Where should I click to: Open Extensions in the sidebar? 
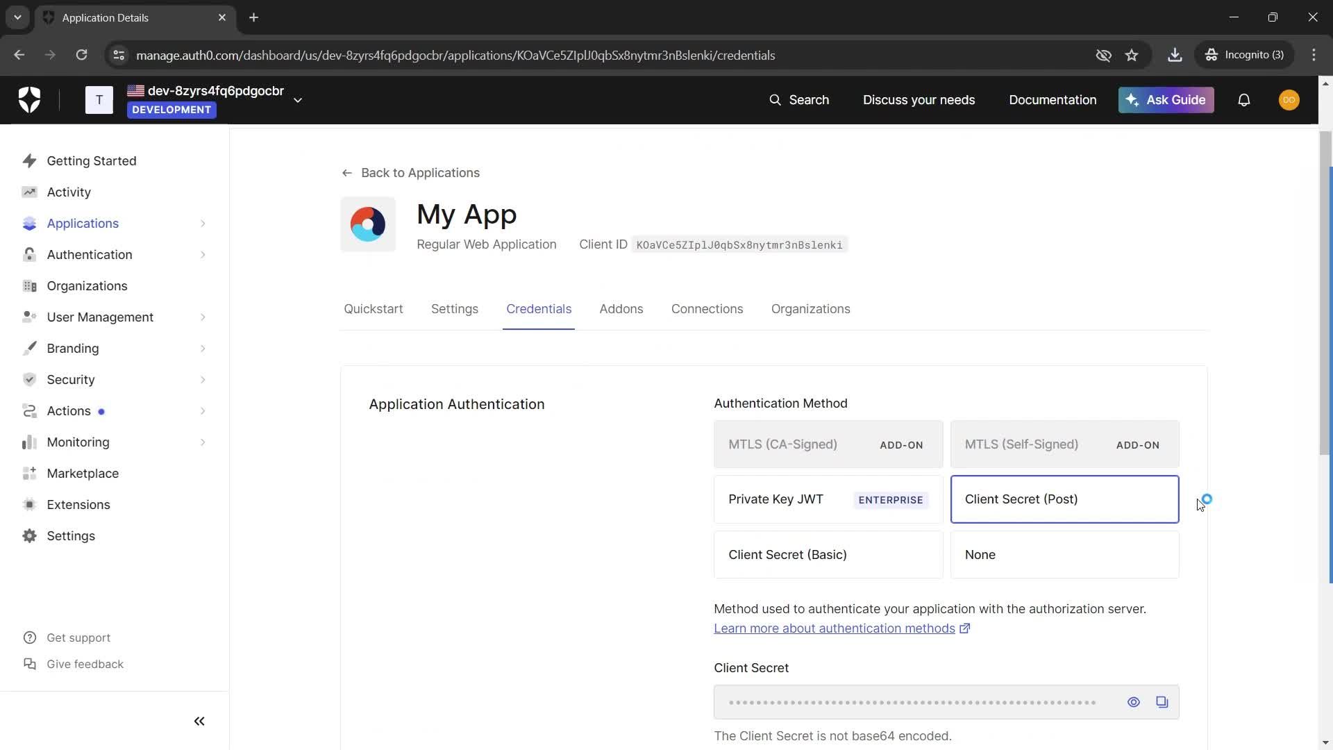point(78,505)
